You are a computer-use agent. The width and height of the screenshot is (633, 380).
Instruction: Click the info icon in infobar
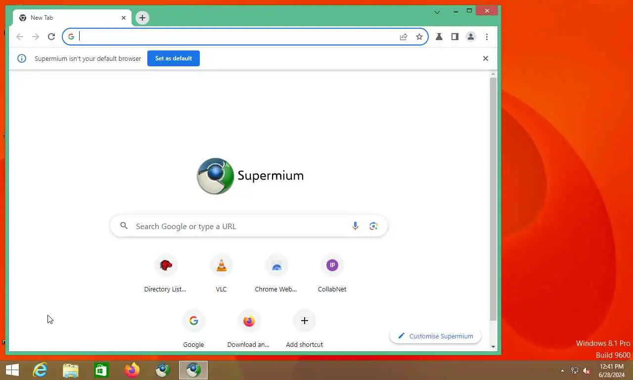22,58
